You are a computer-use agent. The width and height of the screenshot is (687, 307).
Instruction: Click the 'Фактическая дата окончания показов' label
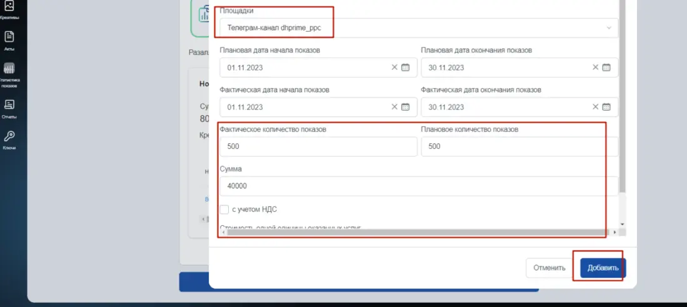[x=481, y=90]
